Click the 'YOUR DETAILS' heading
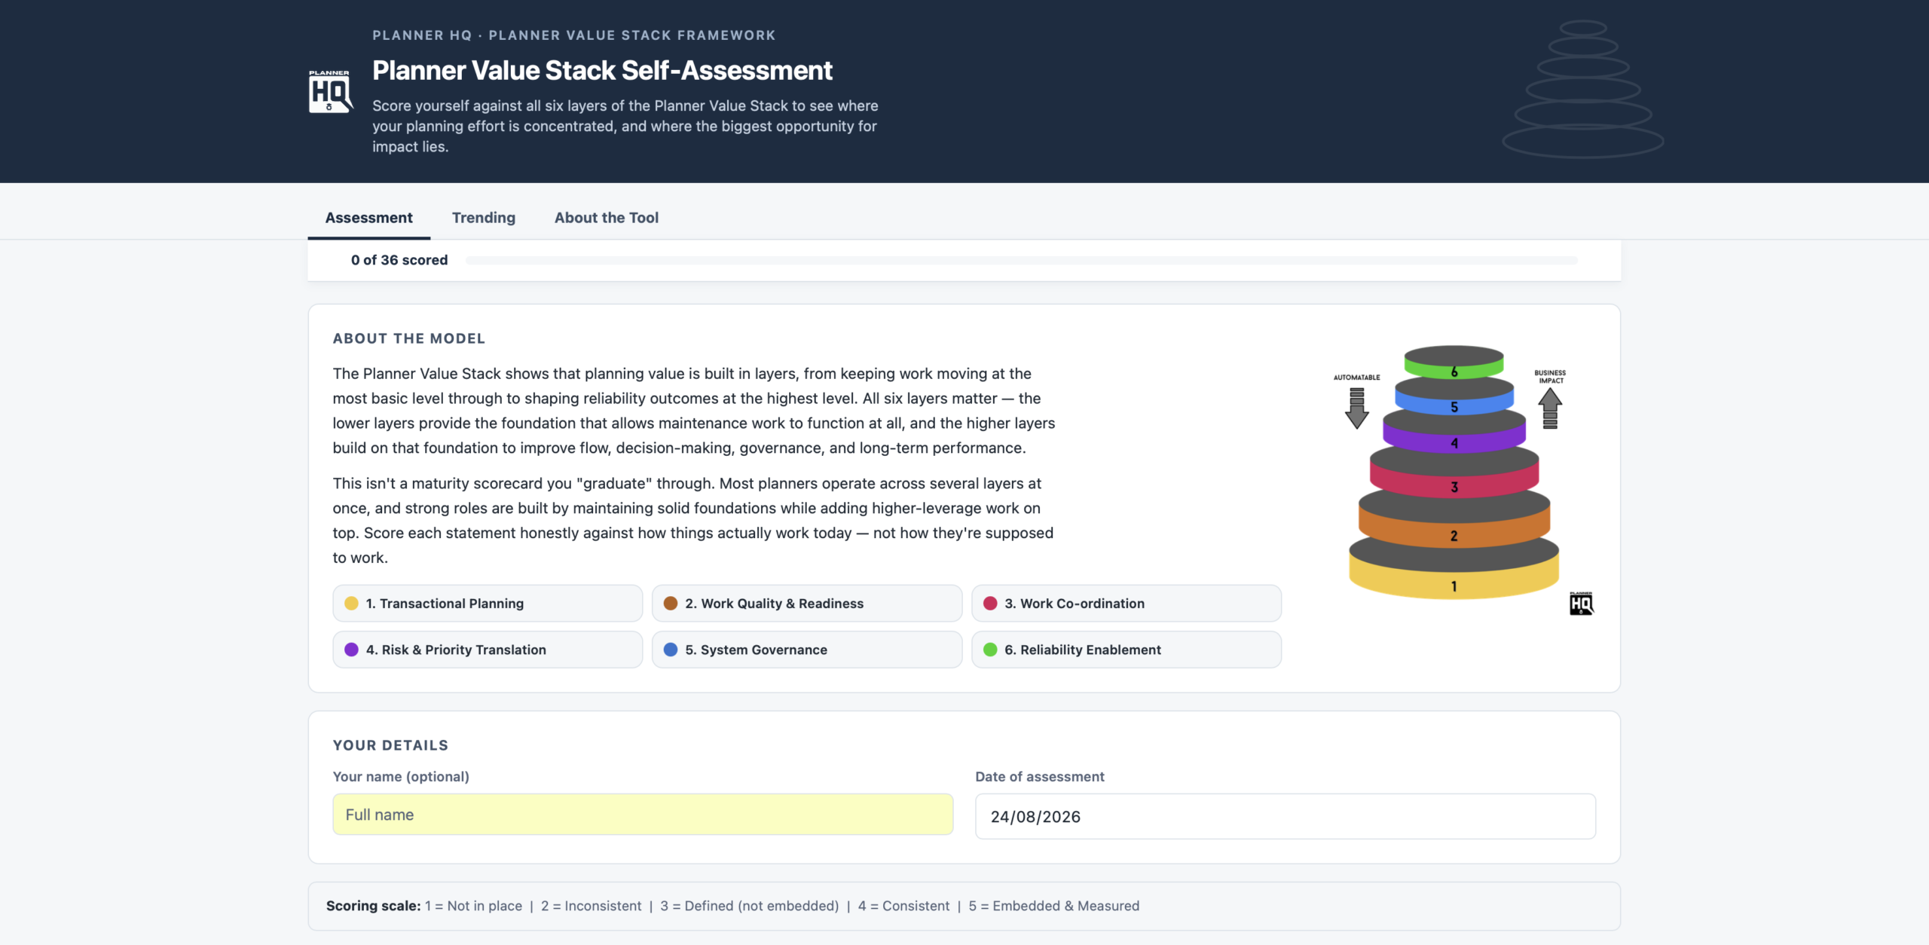 point(390,745)
